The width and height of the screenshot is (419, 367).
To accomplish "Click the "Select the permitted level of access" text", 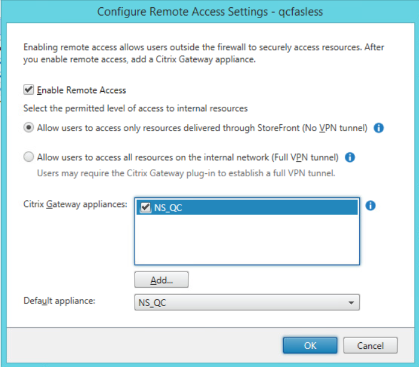I will [x=135, y=108].
